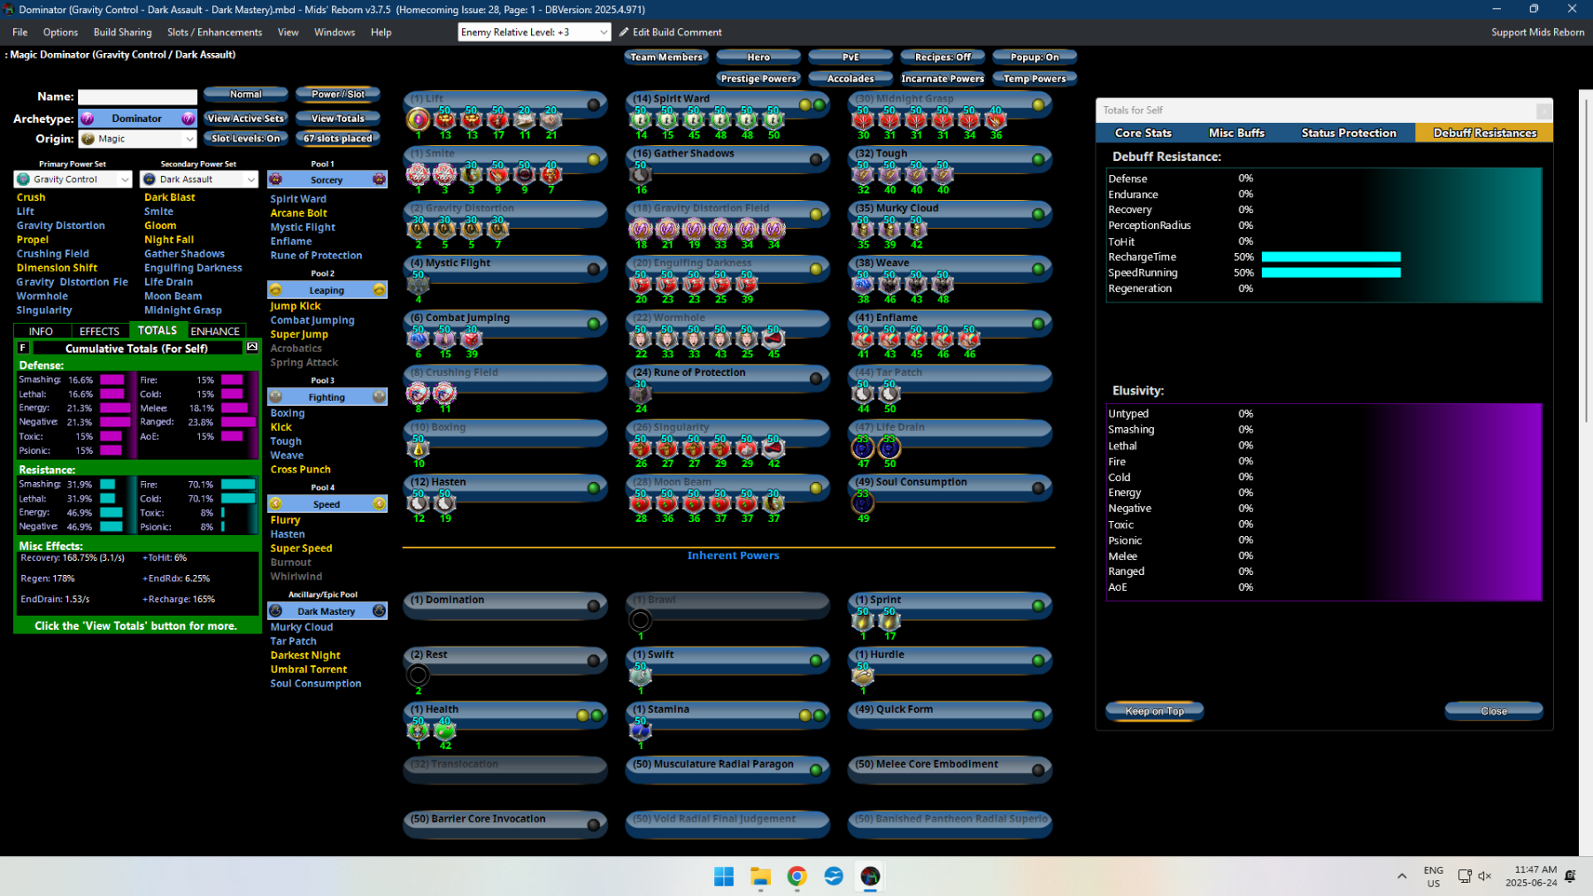The image size is (1593, 896).
Task: Switch to the Status Protection tab
Action: pos(1349,133)
